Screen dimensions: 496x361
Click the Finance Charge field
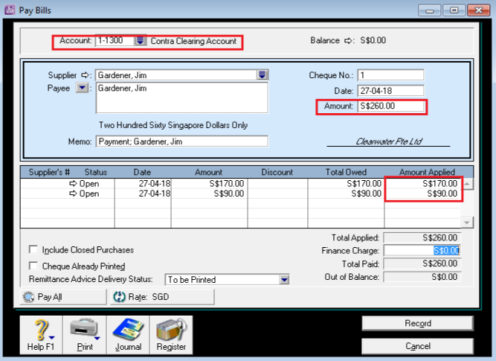click(x=422, y=251)
